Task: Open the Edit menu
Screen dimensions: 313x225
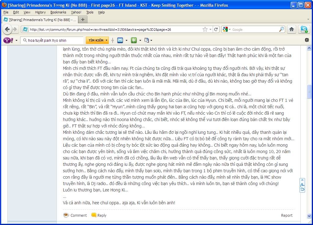Action: point(16,12)
